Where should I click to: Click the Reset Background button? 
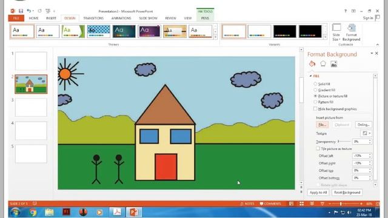(x=347, y=193)
